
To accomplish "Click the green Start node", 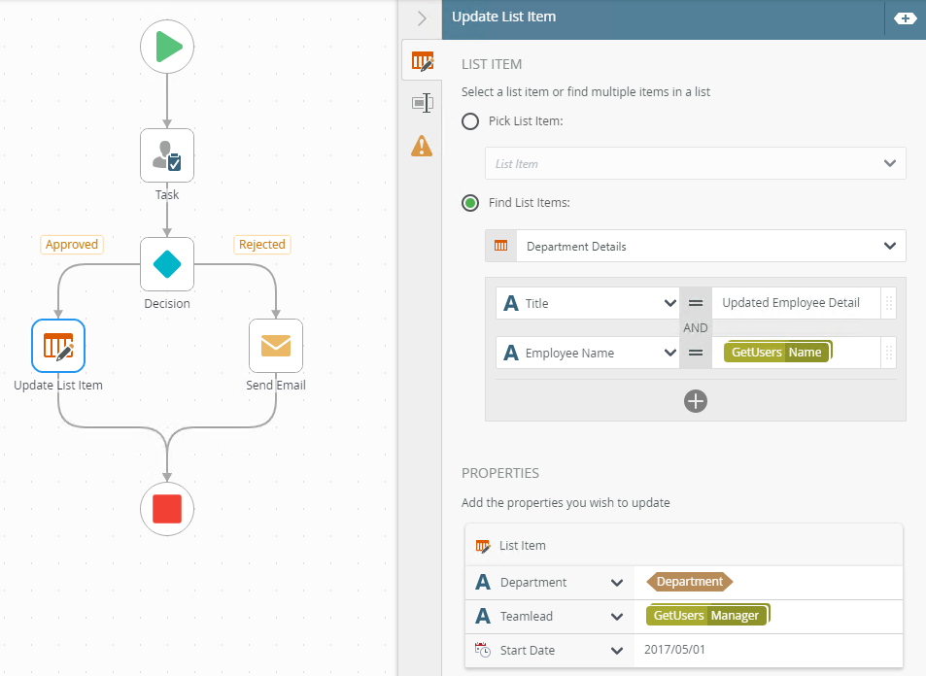I will pos(167,47).
